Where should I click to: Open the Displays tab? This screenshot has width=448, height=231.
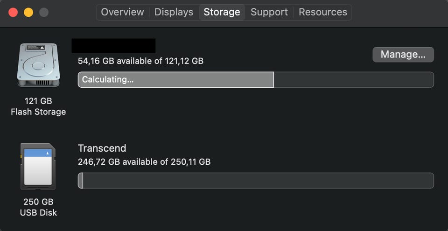click(x=174, y=12)
